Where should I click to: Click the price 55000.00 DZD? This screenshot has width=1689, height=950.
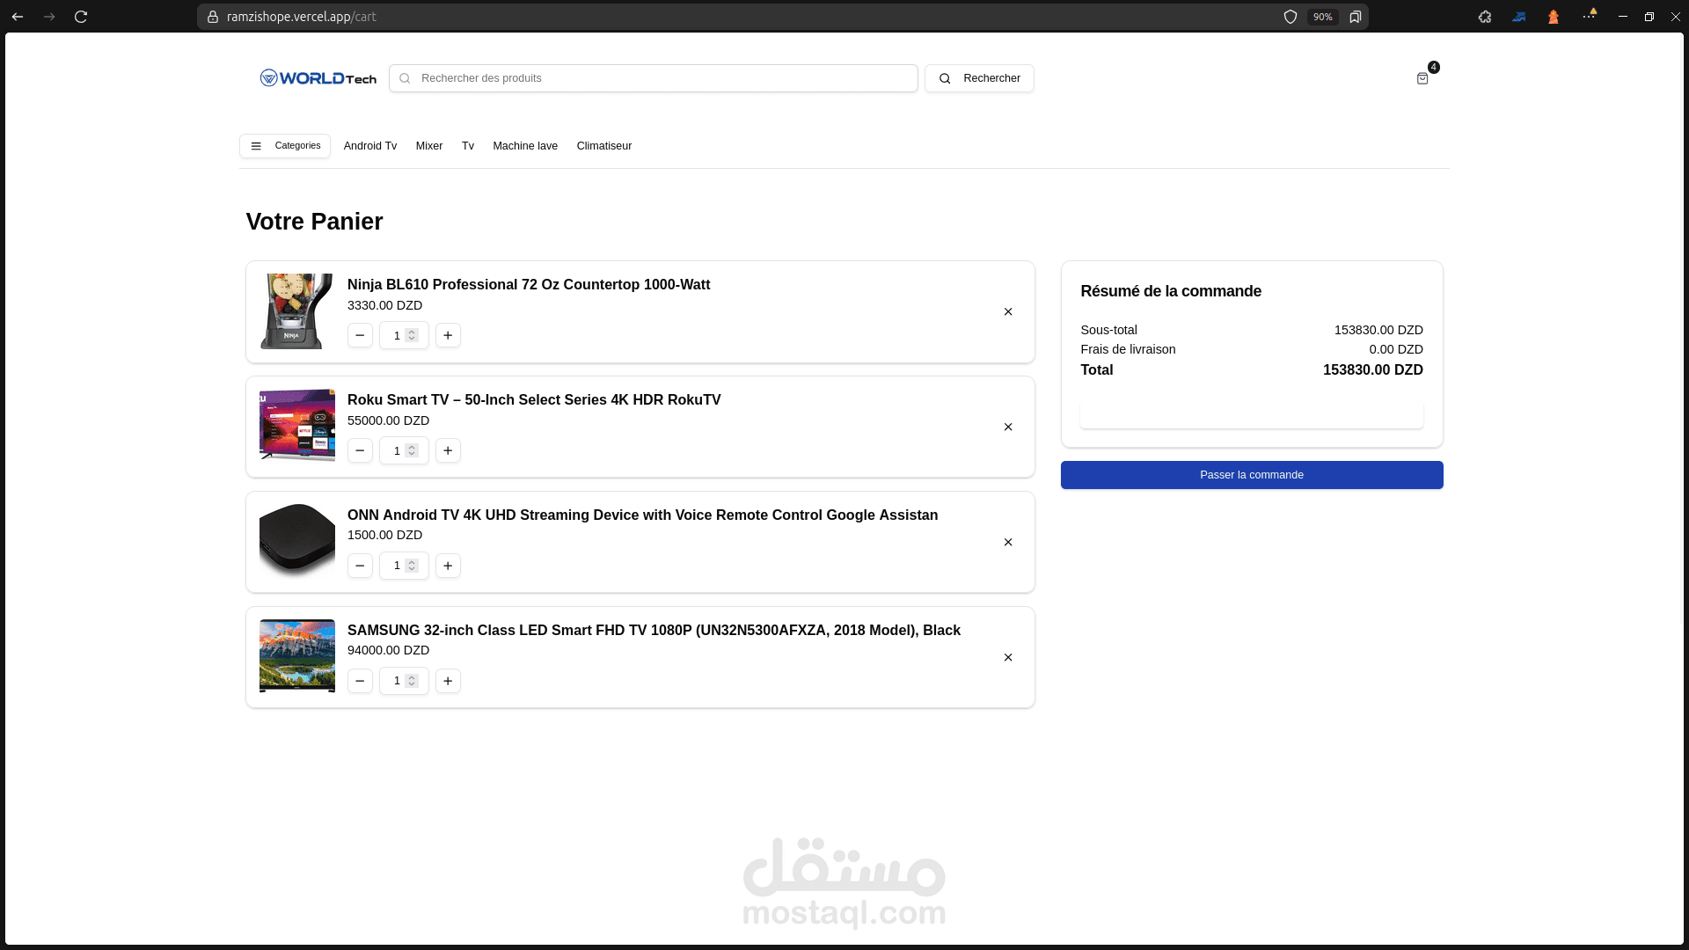(388, 420)
